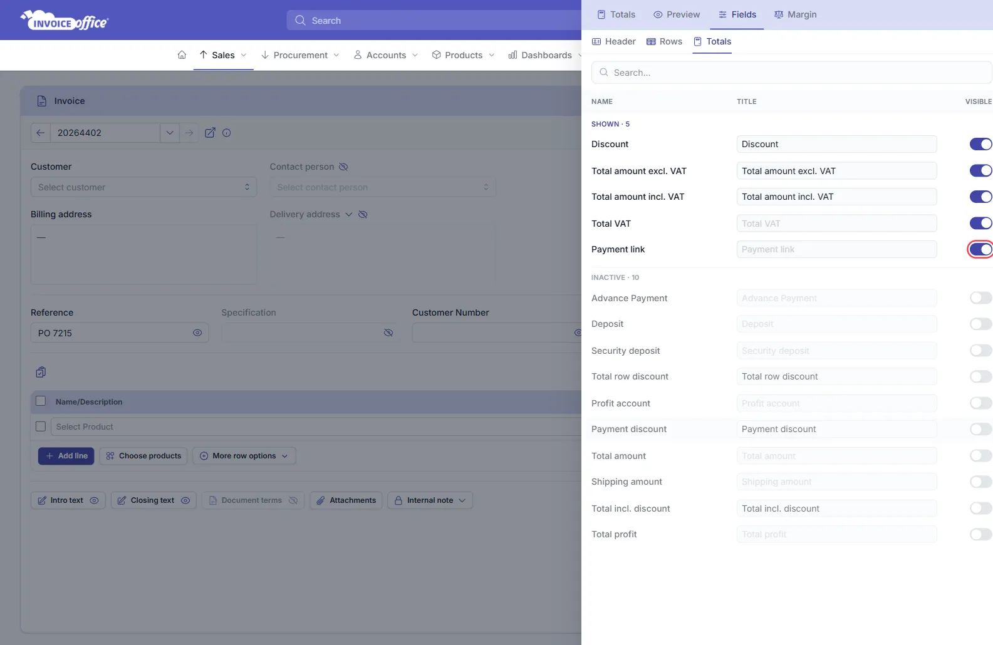Toggle Document terms hidden-eye icon

coord(293,500)
